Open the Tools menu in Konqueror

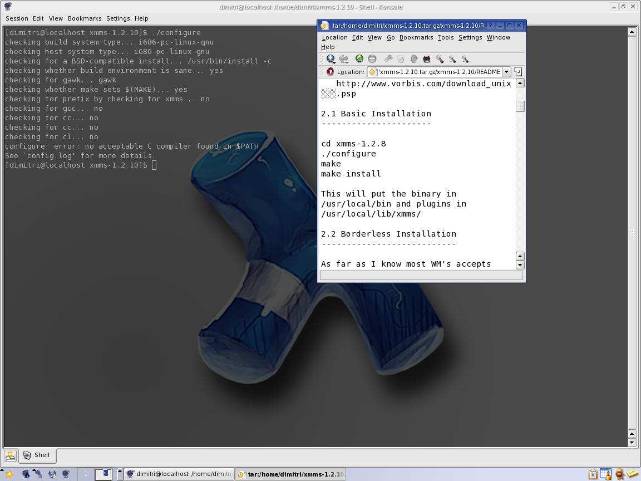[446, 37]
